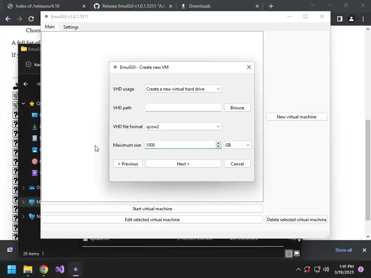The height and width of the screenshot is (278, 371).
Task: Open the GB size unit dropdown
Action: click(237, 145)
